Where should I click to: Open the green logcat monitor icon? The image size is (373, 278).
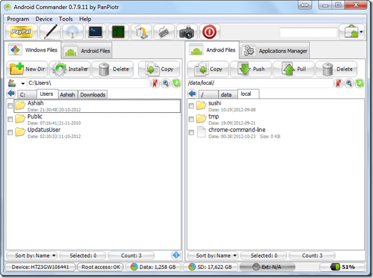[118, 32]
